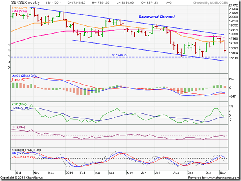Click the high value H=17391.99
This screenshot has width=241, height=181.
(101, 3)
